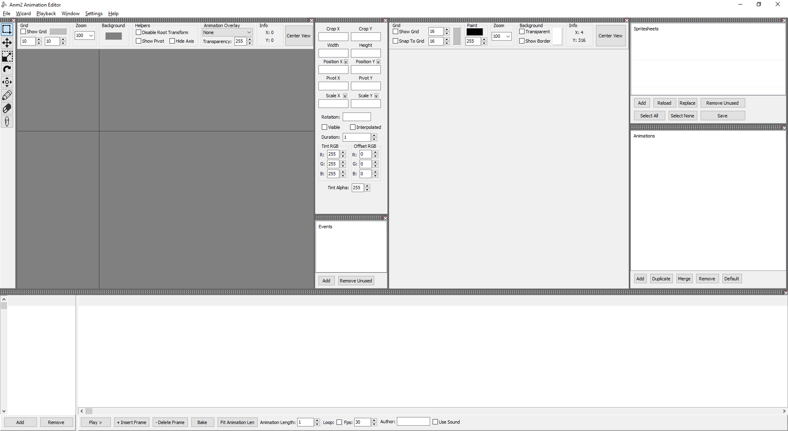
Task: Click the Author input field
Action: click(413, 422)
